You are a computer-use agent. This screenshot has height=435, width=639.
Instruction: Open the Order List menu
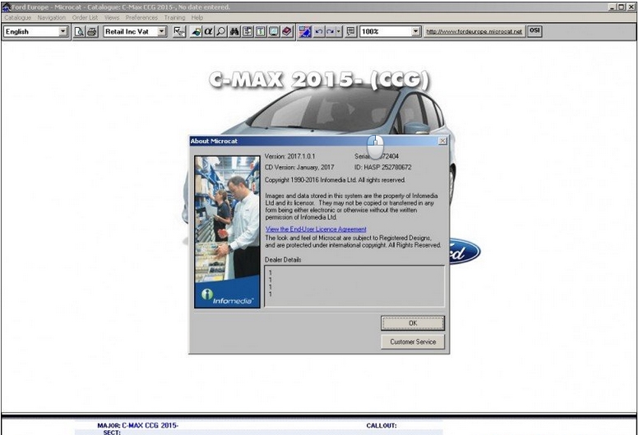(85, 17)
